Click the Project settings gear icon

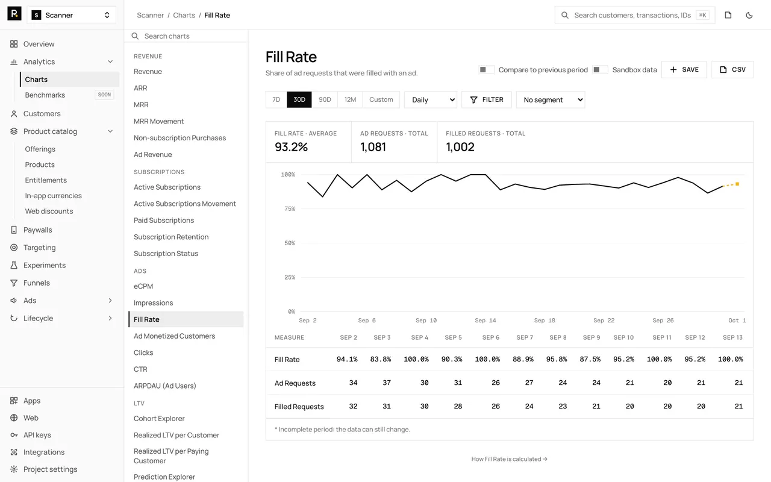tap(14, 469)
